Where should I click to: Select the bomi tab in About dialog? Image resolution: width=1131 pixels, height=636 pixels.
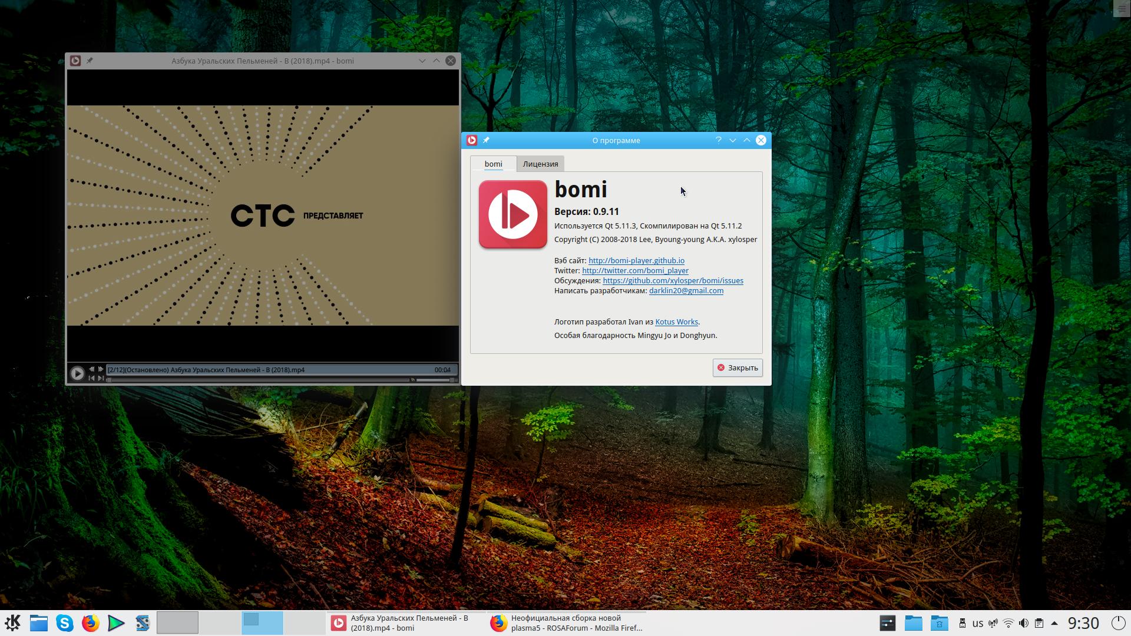click(493, 164)
